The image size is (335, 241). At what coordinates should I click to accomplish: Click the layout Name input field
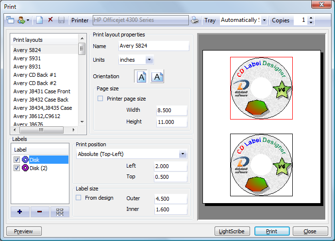pyautogui.click(x=153, y=46)
